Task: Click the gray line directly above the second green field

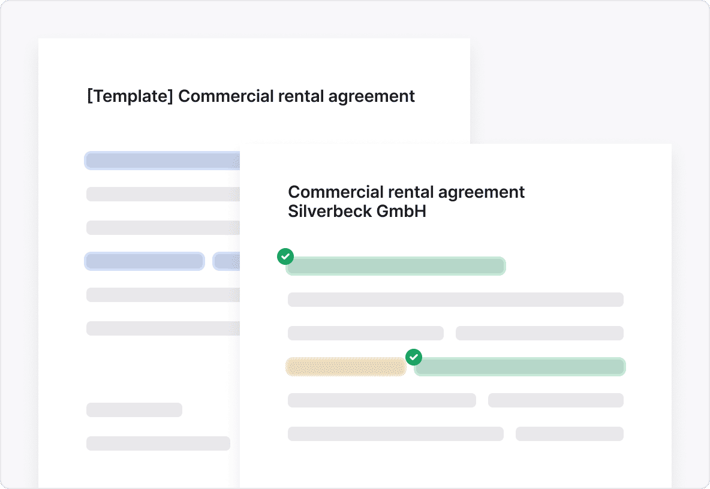Action: [539, 333]
